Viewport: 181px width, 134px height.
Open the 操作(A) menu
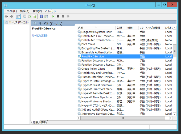[25, 11]
